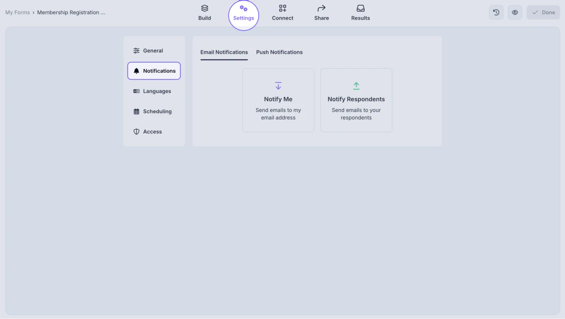565x319 pixels.
Task: Open the Connect integrations icon
Action: click(283, 9)
